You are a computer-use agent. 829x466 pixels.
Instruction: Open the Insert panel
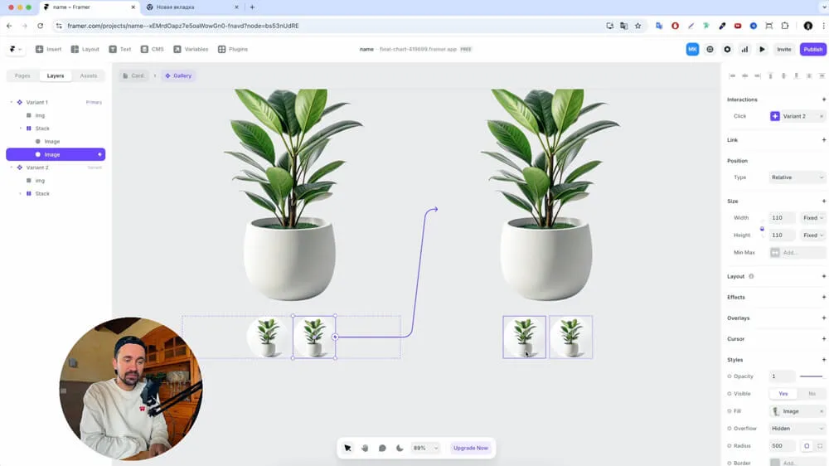point(48,49)
